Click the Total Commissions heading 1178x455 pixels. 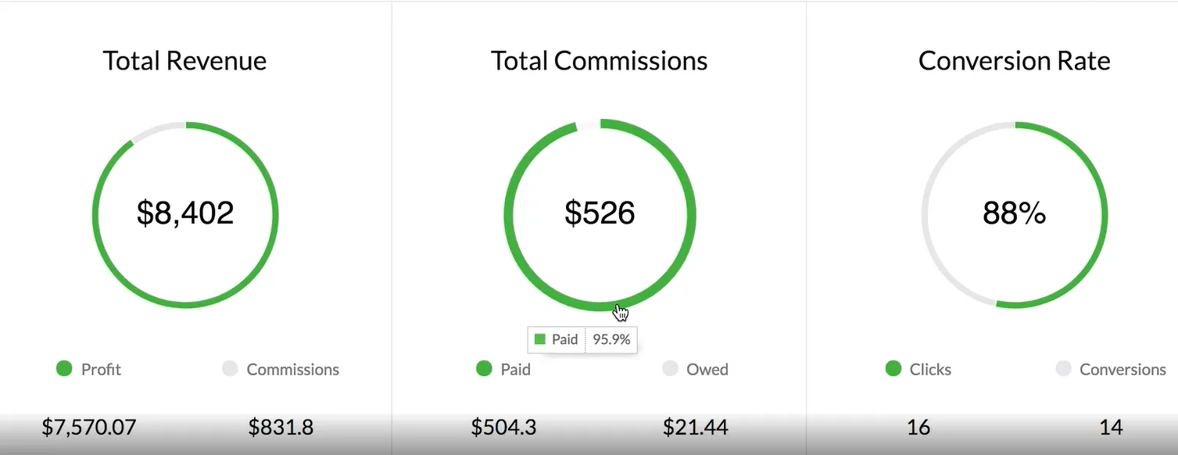tap(600, 61)
